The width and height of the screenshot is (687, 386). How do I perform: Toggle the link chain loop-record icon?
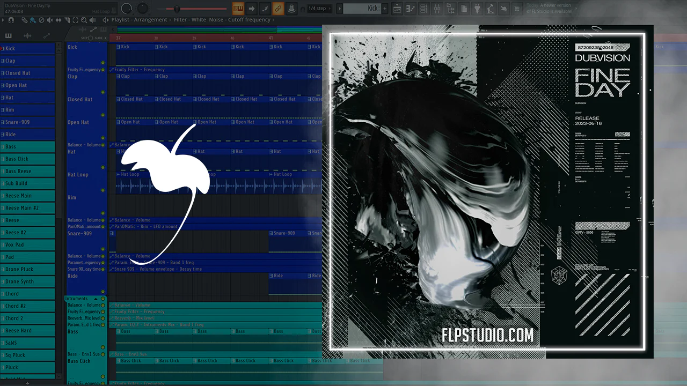click(x=278, y=8)
